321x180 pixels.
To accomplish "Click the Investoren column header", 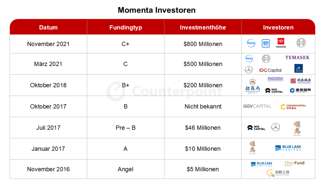I will coord(278,27).
